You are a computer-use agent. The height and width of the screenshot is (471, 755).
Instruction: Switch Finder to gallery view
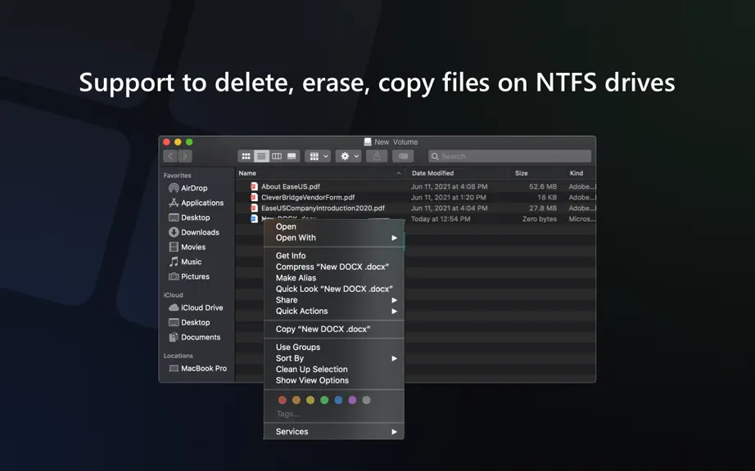coord(292,156)
